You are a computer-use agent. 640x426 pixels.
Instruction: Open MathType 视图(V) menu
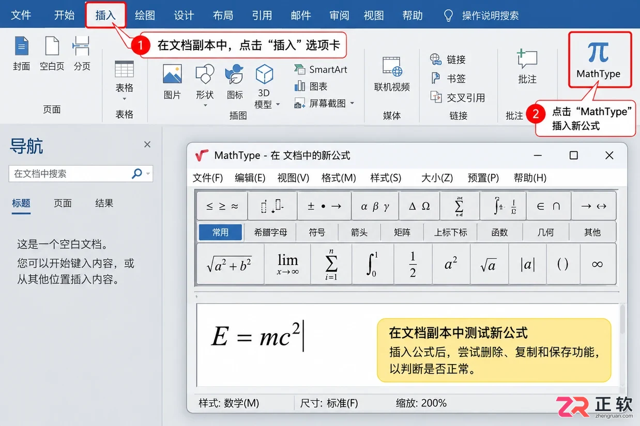[x=293, y=178]
